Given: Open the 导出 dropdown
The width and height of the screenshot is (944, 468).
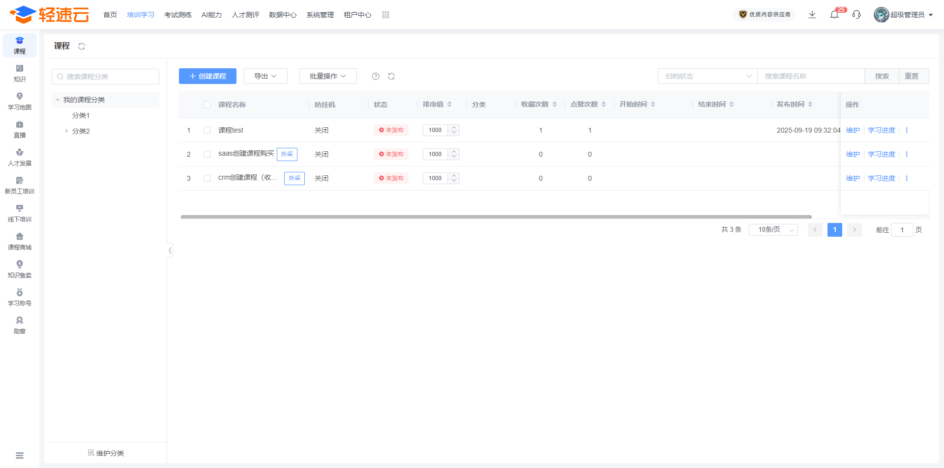Looking at the screenshot, I should 265,76.
